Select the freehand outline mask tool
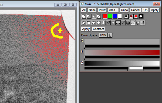This screenshot has height=103, width=162. coord(84,23)
